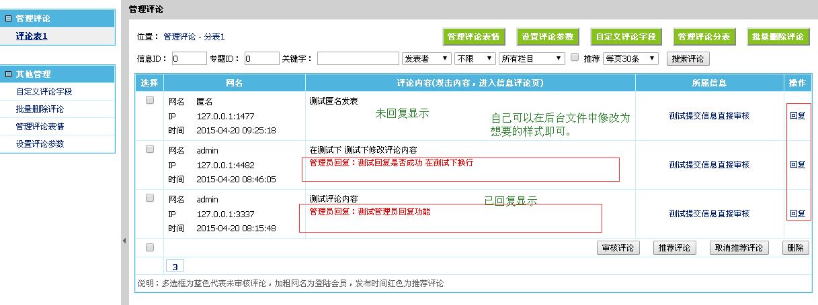818x305 pixels.
Task: Follow the 管理评论 breadcrumb link
Action: click(x=179, y=37)
